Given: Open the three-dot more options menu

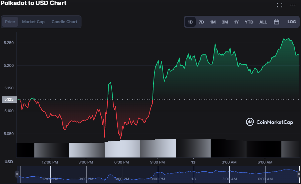Looking at the screenshot, I should pos(293,5).
